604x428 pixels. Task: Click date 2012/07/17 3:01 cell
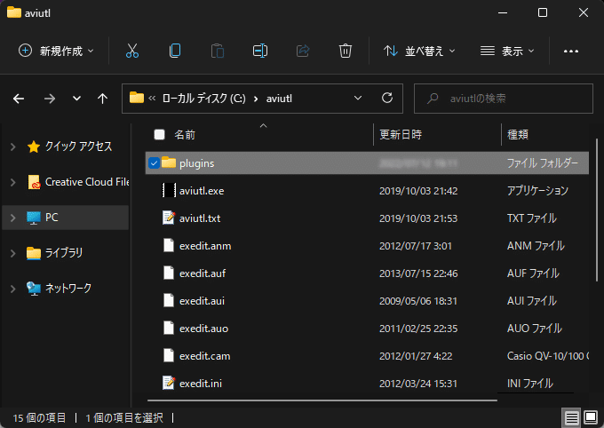416,245
